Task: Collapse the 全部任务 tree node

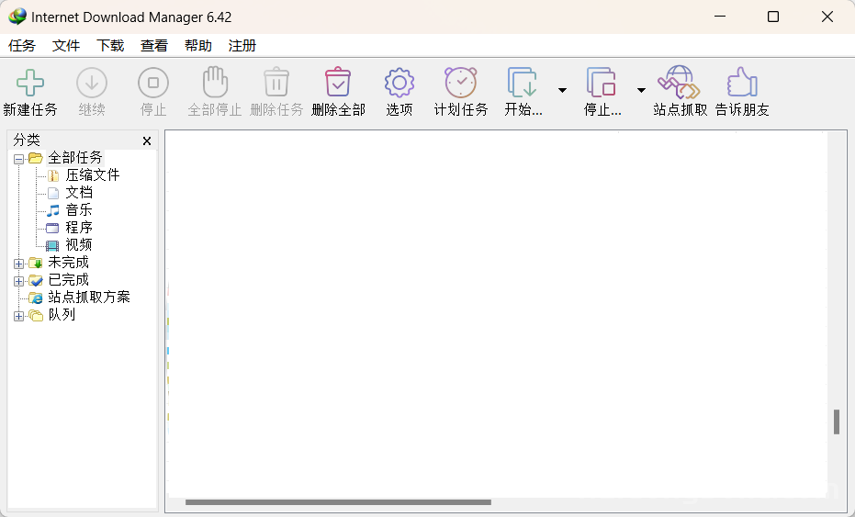Action: 18,159
